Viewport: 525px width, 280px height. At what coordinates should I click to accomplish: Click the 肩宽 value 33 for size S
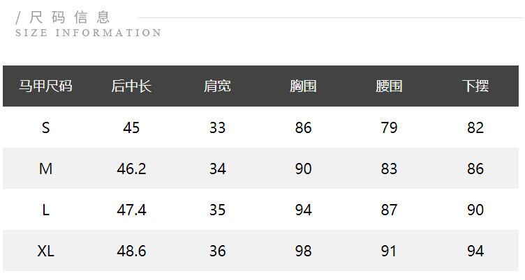217,127
